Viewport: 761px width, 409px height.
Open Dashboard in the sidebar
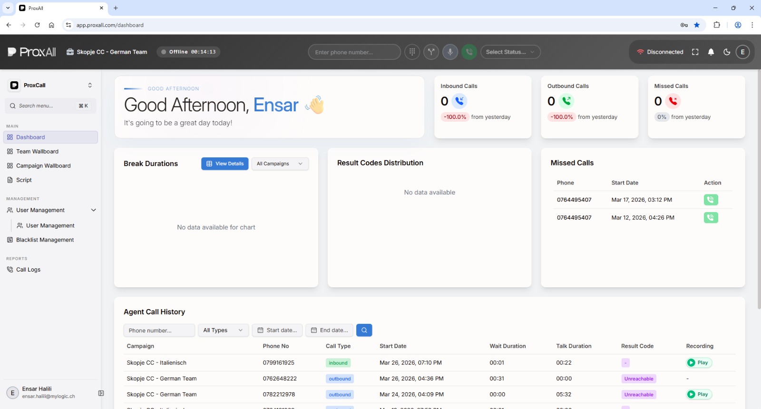pyautogui.click(x=50, y=137)
